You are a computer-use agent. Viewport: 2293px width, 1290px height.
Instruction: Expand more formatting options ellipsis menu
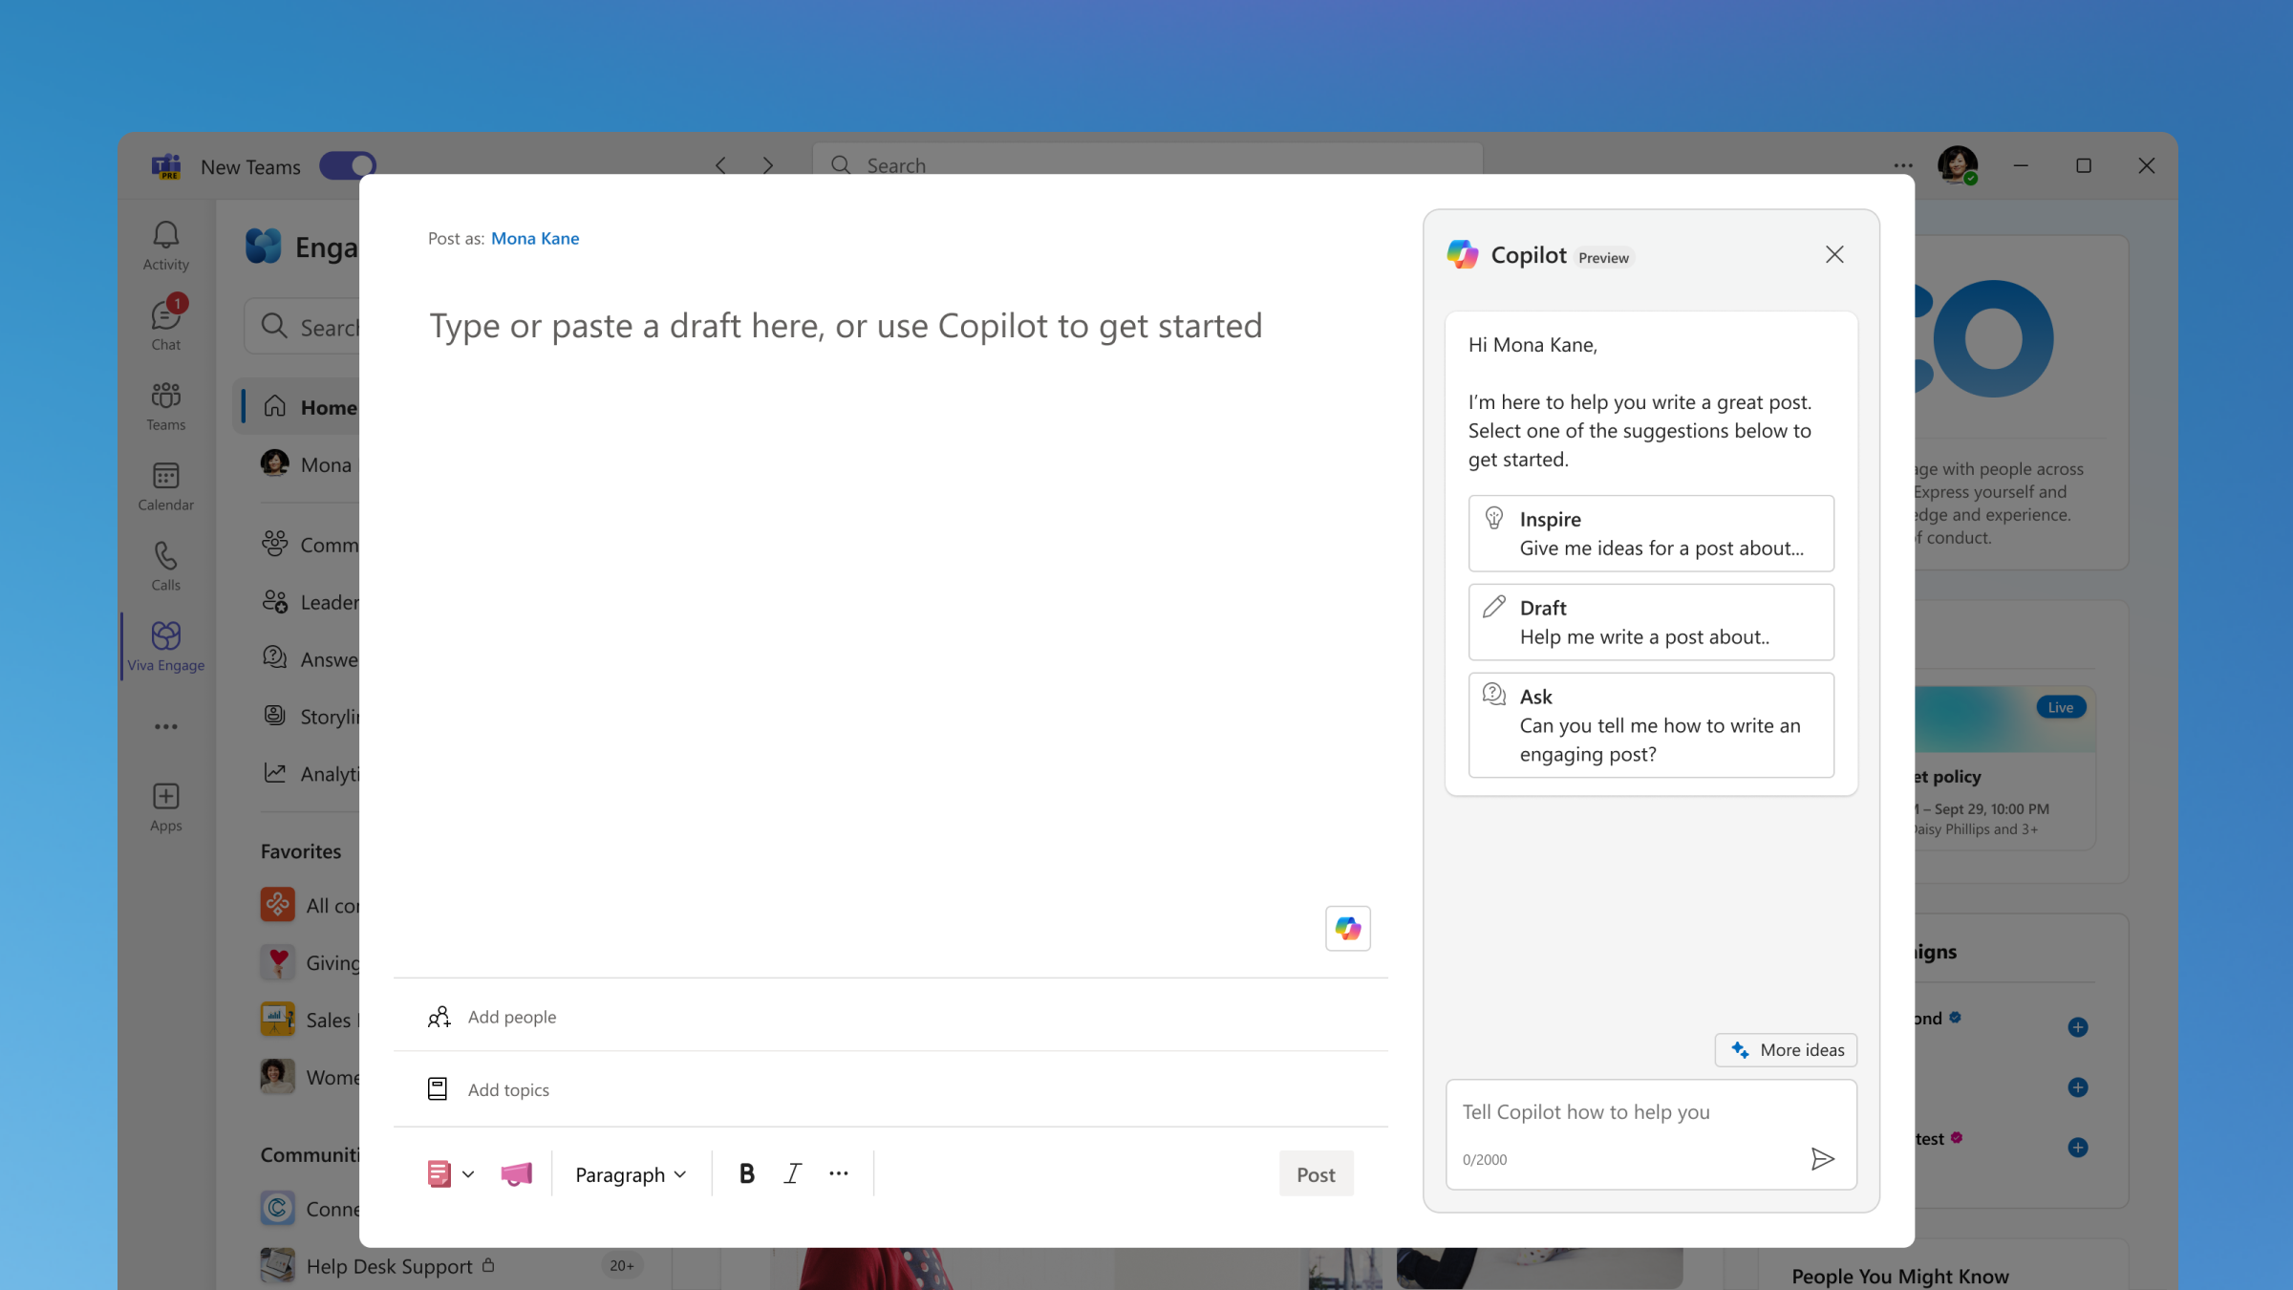click(840, 1172)
